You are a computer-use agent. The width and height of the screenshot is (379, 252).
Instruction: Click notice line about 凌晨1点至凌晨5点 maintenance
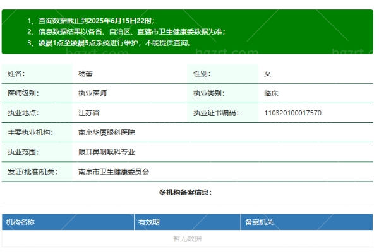pyautogui.click(x=109, y=43)
